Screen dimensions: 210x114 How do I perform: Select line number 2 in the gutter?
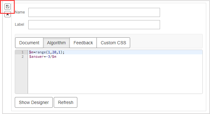[x=23, y=57]
